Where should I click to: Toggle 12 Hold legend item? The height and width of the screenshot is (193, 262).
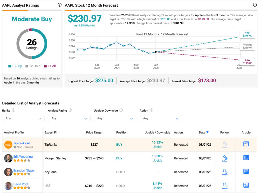[33, 66]
